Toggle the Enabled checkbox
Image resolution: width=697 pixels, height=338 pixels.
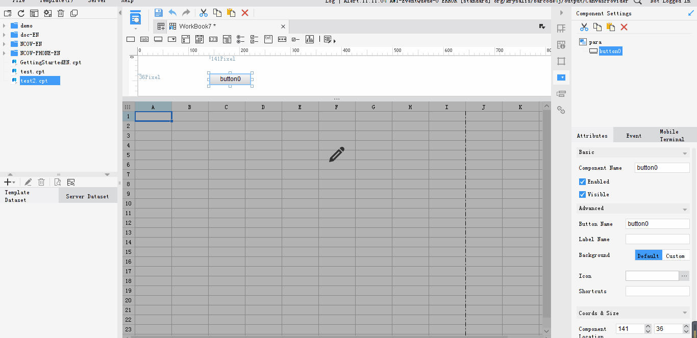coord(582,181)
